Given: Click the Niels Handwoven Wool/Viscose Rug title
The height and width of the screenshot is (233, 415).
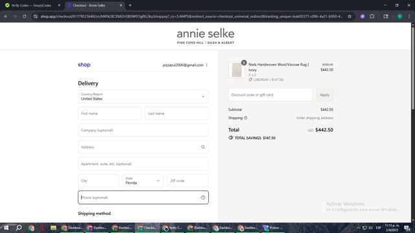Looking at the screenshot, I should click(278, 67).
